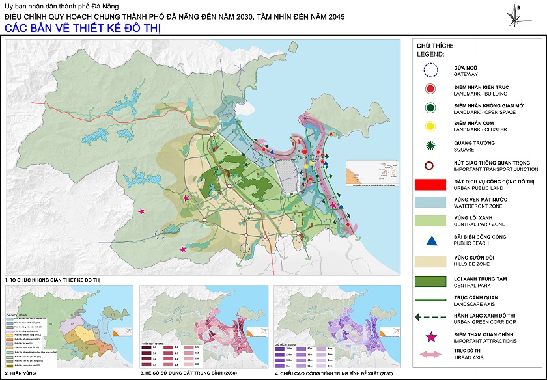Screen dimensions: 547x380
Task: Select the Gateway dashed circle legend symbol
Action: (x=430, y=70)
